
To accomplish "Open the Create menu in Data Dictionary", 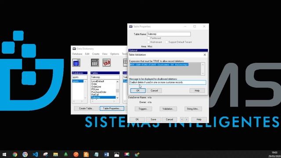I will click(96, 54).
